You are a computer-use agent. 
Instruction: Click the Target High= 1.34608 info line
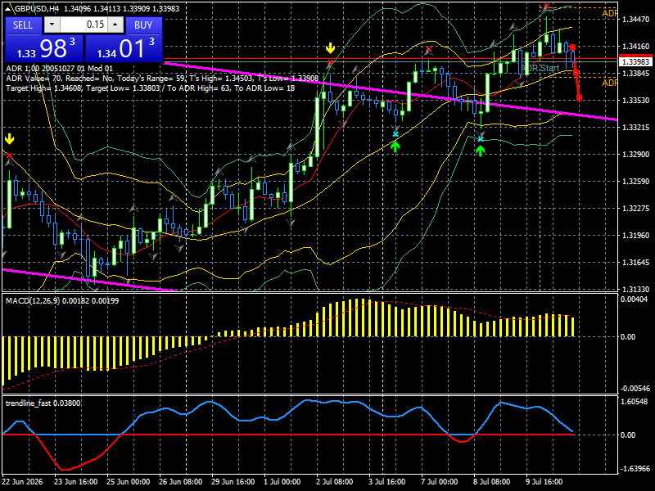coord(151,88)
